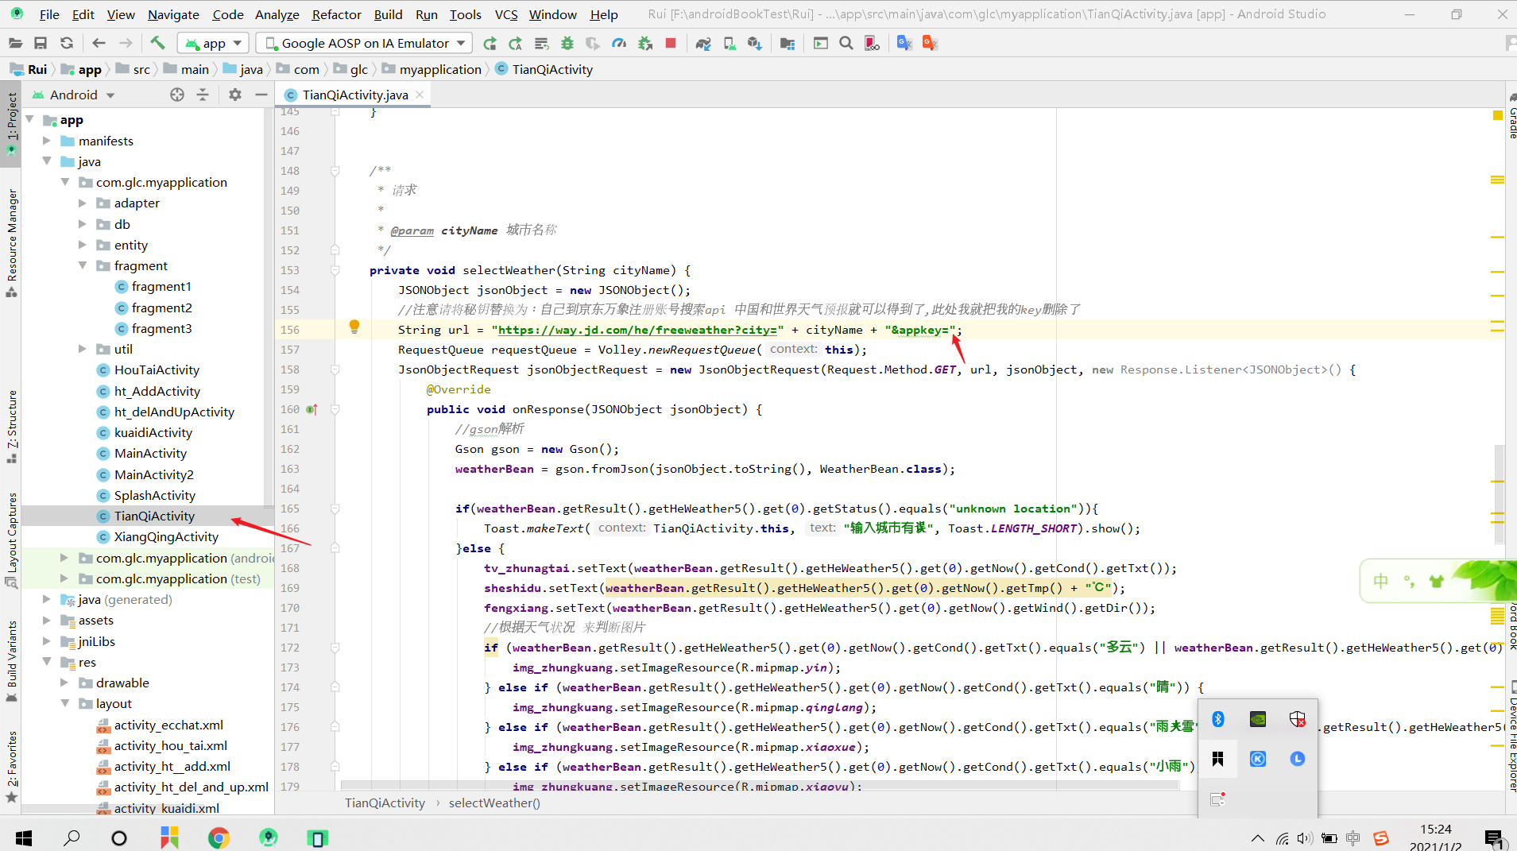Close the TianQiActivity.java tab
1517x851 pixels.
(x=420, y=95)
